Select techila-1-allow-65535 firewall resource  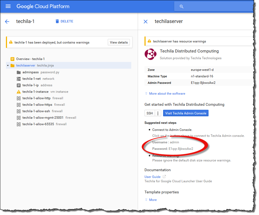[x=42, y=124]
